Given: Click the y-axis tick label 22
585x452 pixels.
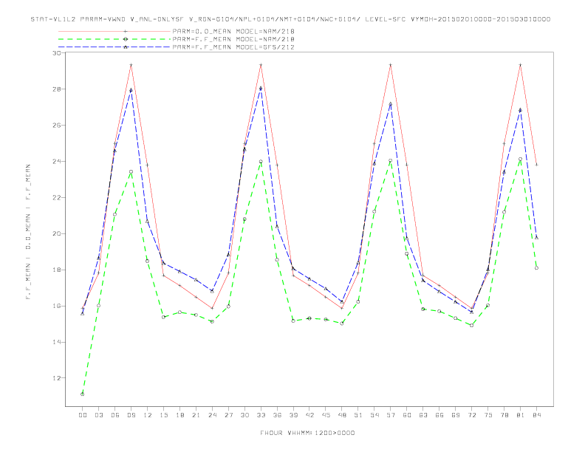Looking at the screenshot, I should tap(57, 198).
